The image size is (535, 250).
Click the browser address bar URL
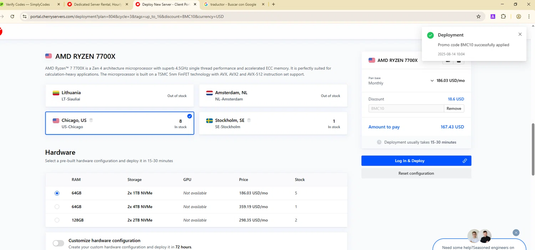[x=127, y=16]
